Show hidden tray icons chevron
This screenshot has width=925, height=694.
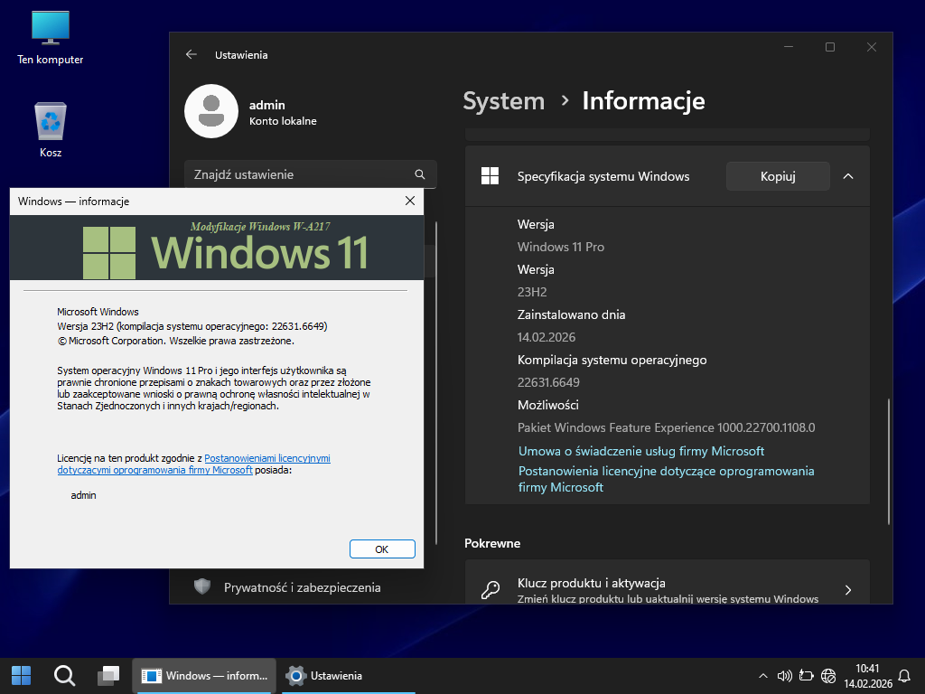[x=761, y=675]
